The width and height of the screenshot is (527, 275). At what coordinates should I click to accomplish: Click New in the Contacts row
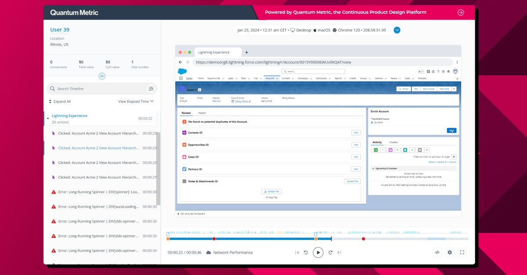356,133
